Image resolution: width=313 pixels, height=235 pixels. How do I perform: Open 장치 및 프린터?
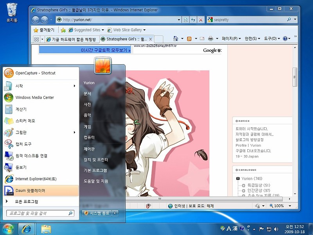point(96,160)
